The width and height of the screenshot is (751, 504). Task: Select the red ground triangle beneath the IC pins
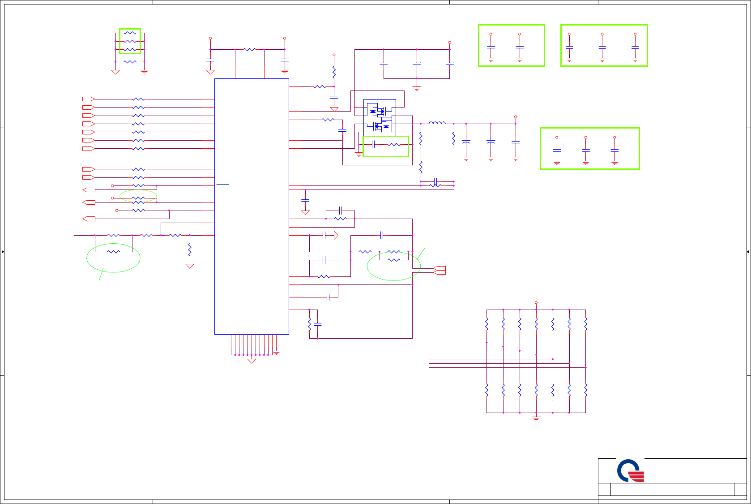click(x=252, y=361)
